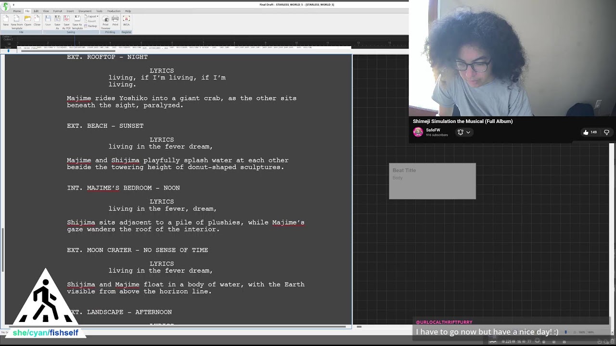Viewport: 616px width, 346px height.
Task: Click the Save floppy icon
Action: click(48, 20)
